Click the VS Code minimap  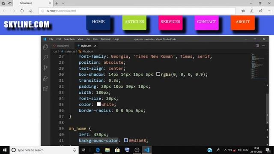tap(258, 66)
